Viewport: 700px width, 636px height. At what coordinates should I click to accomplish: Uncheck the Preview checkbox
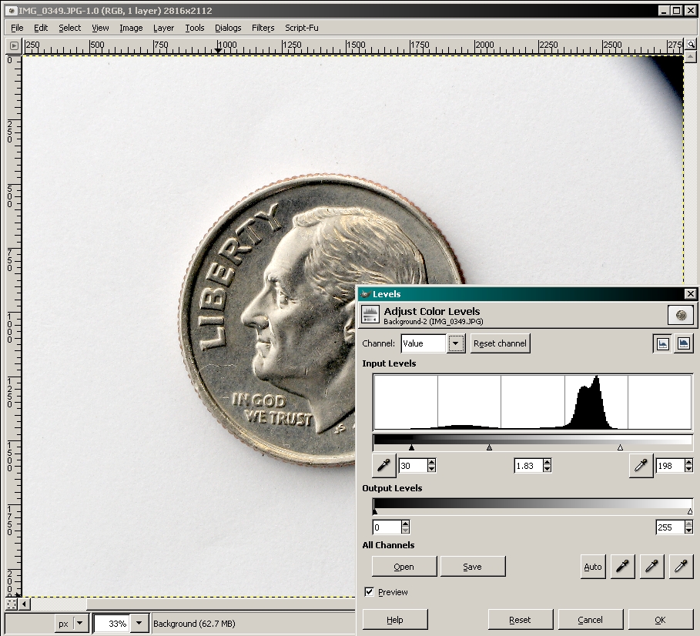click(x=370, y=592)
